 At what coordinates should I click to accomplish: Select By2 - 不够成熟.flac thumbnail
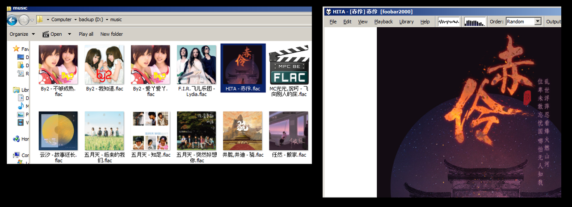coord(58,65)
